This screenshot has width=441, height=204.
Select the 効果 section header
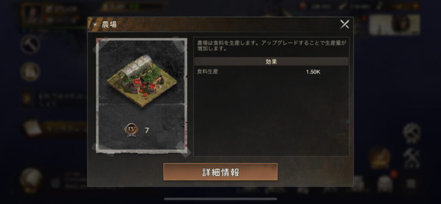[x=271, y=62]
